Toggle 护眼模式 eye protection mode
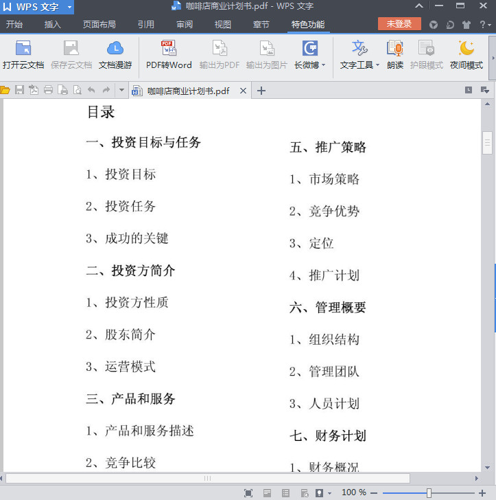This screenshot has height=500, width=496. [x=426, y=55]
